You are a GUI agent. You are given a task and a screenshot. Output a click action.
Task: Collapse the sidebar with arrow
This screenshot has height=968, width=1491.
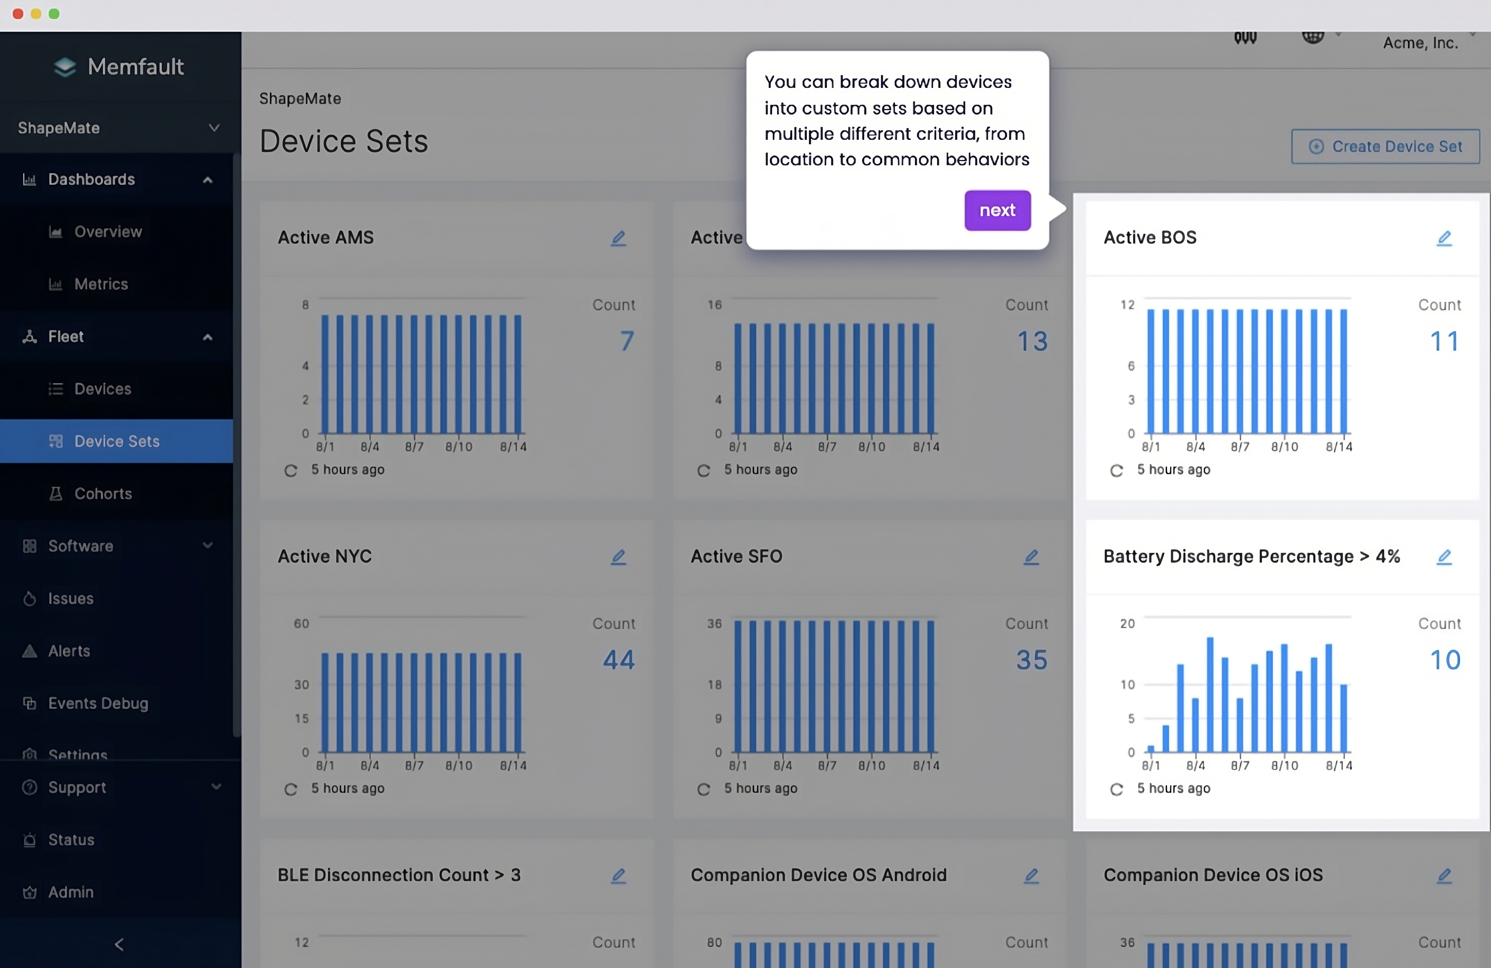coord(119,944)
